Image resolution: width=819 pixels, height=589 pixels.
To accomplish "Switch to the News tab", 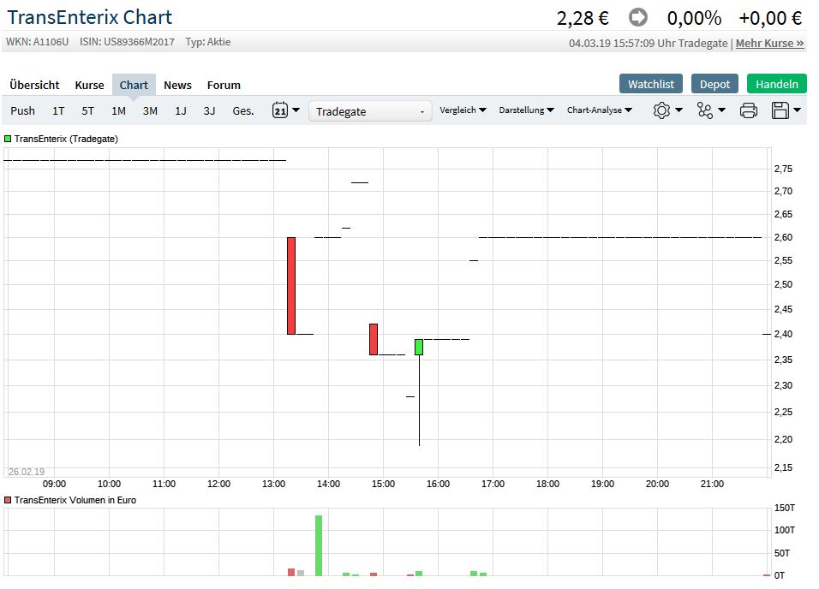I will [177, 85].
